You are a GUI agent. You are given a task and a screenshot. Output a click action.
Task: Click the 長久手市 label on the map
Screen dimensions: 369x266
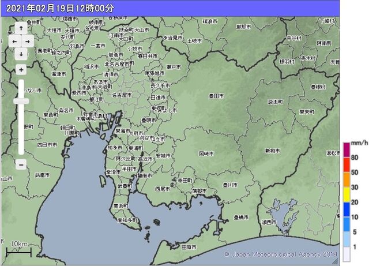pyautogui.click(x=160, y=85)
